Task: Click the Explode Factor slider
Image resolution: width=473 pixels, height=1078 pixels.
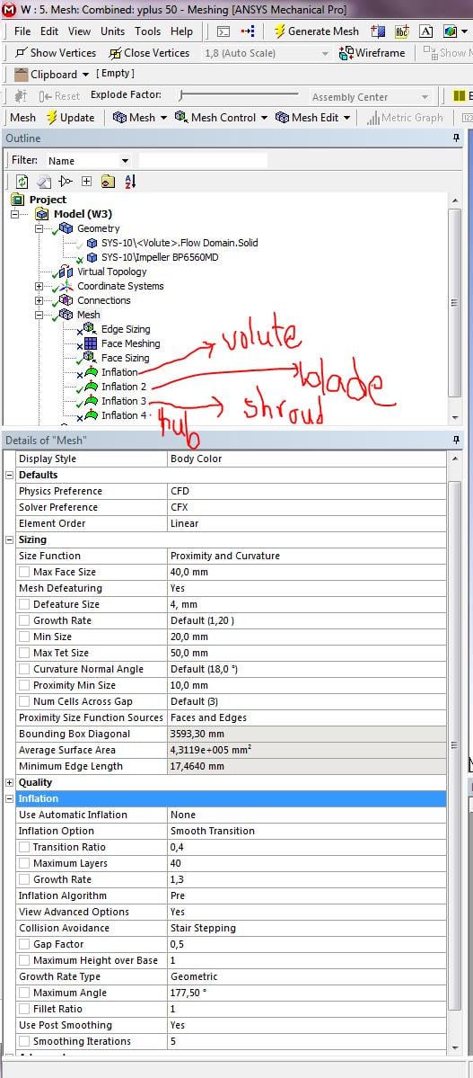Action: point(239,95)
